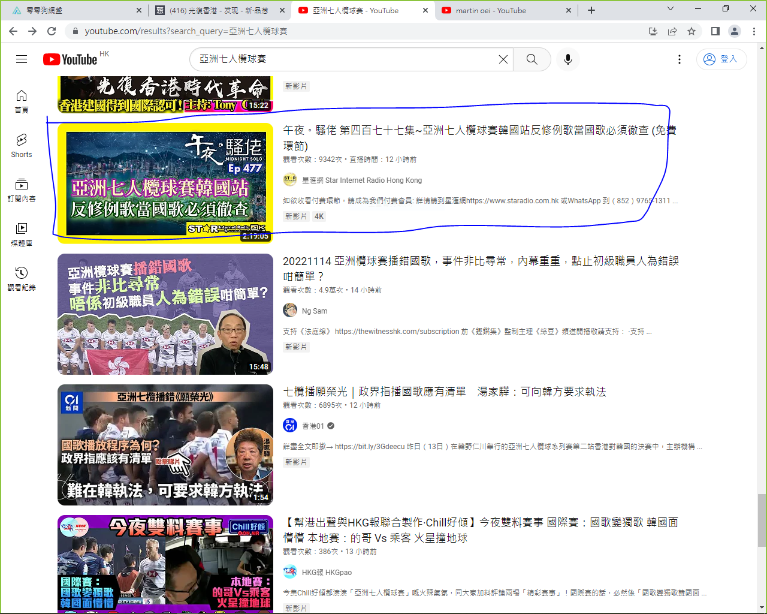Viewport: 767px width, 614px height.
Task: Visit 星蓬網 Star Internet Radio Hong Kong channel
Action: (x=362, y=180)
